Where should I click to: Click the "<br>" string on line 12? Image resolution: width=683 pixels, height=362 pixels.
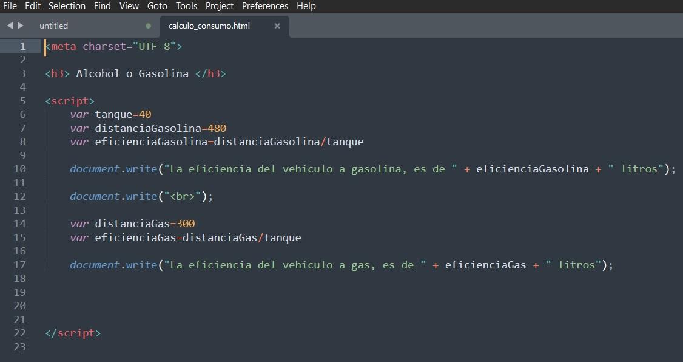pos(183,196)
